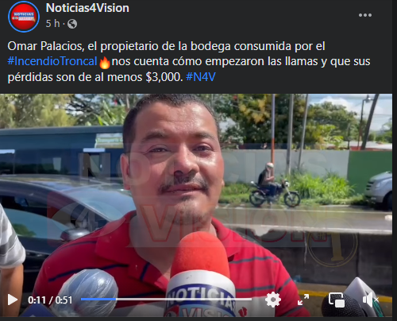Click the public audience globe icon
The height and width of the screenshot is (321, 397).
point(72,24)
